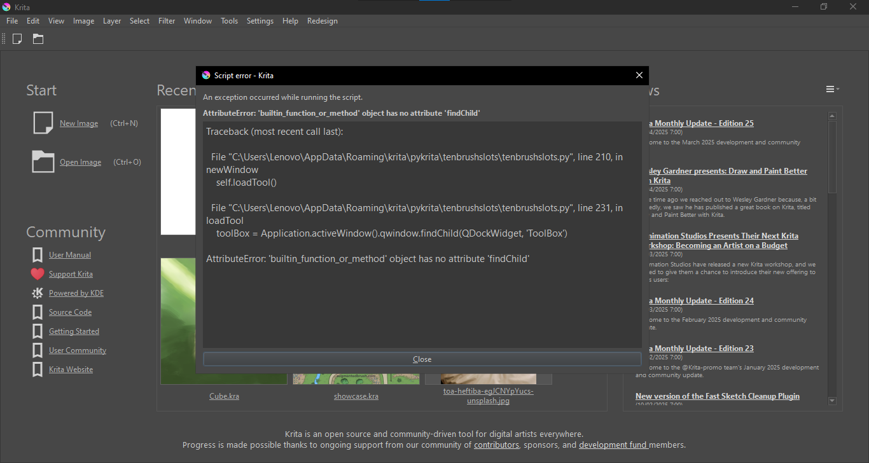Image resolution: width=869 pixels, height=463 pixels.
Task: Open the Filter menu
Action: 167,21
